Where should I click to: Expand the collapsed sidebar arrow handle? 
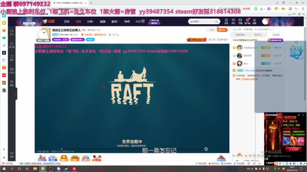tap(15, 94)
